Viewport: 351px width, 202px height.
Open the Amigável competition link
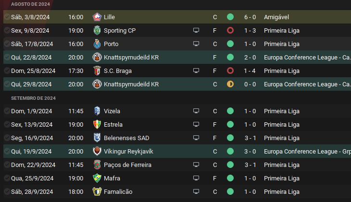click(276, 17)
